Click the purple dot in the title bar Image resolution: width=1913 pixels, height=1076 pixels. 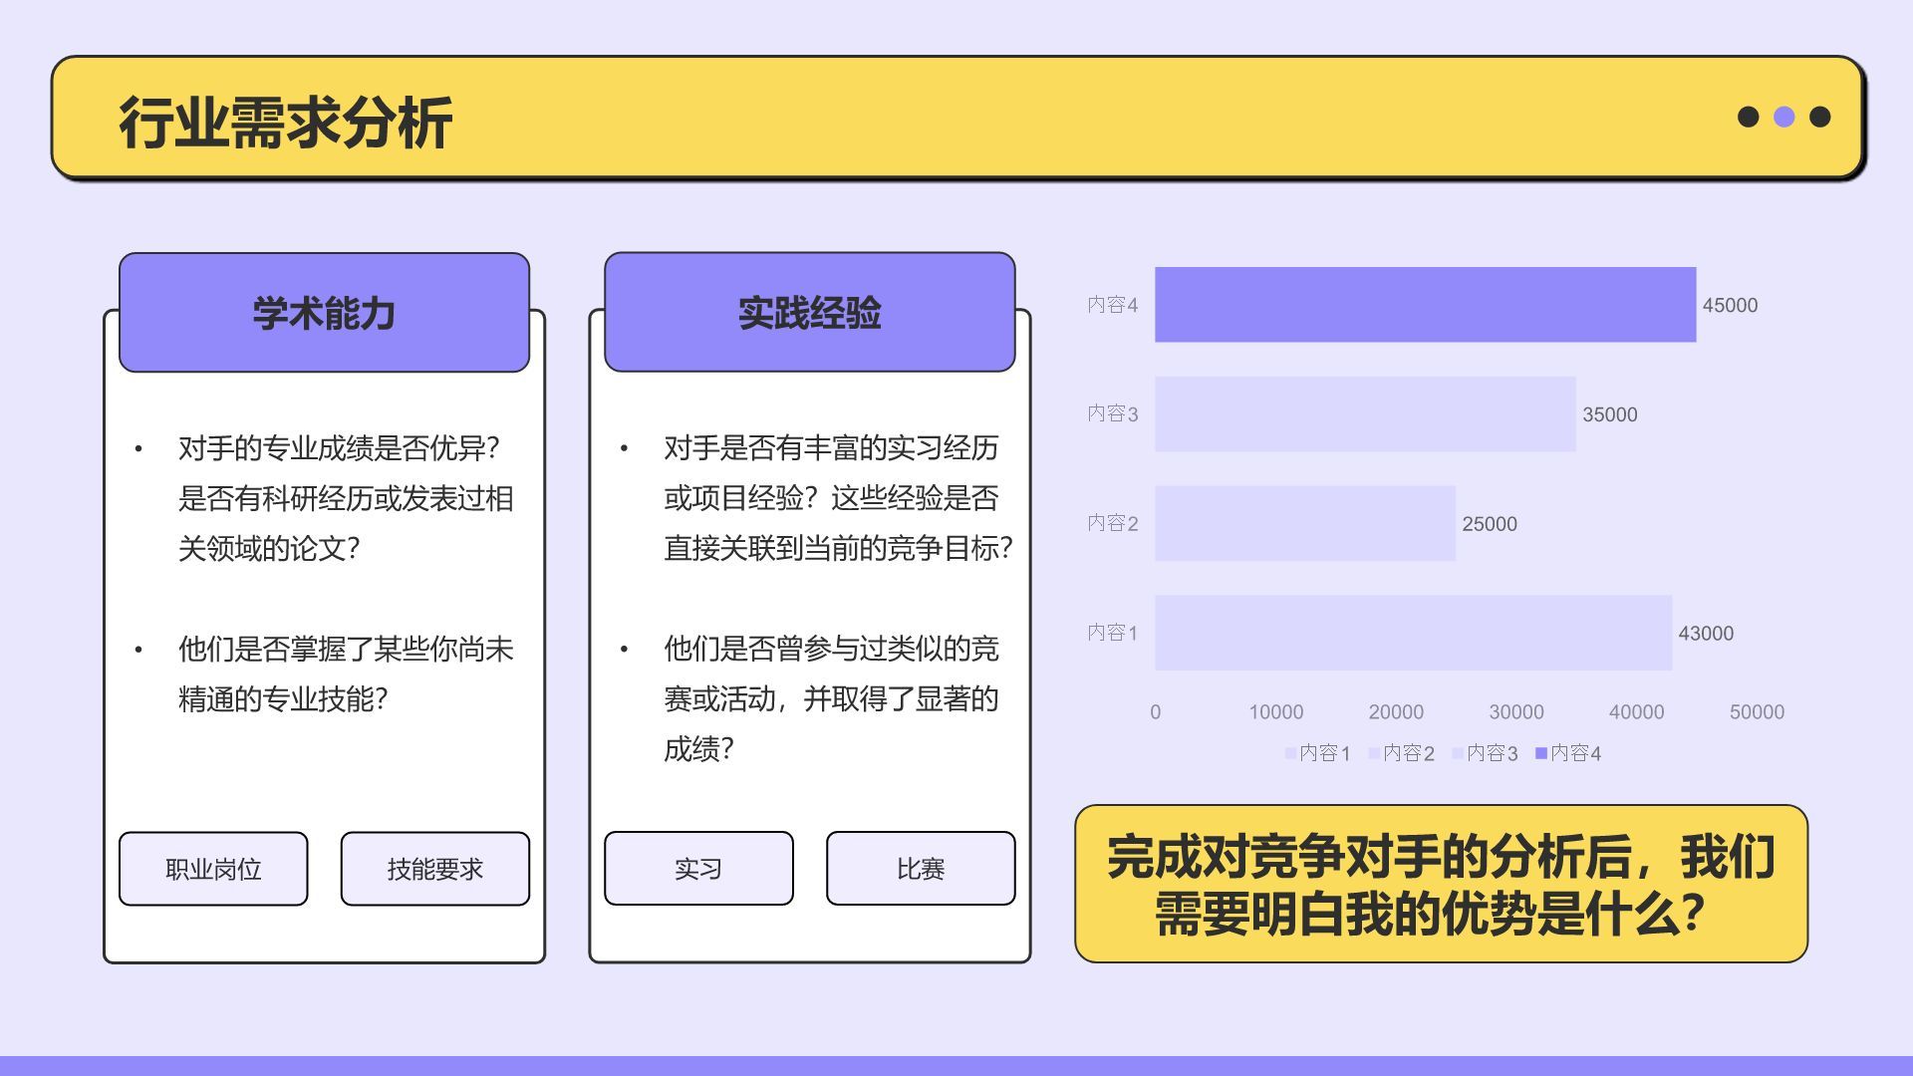[x=1783, y=117]
